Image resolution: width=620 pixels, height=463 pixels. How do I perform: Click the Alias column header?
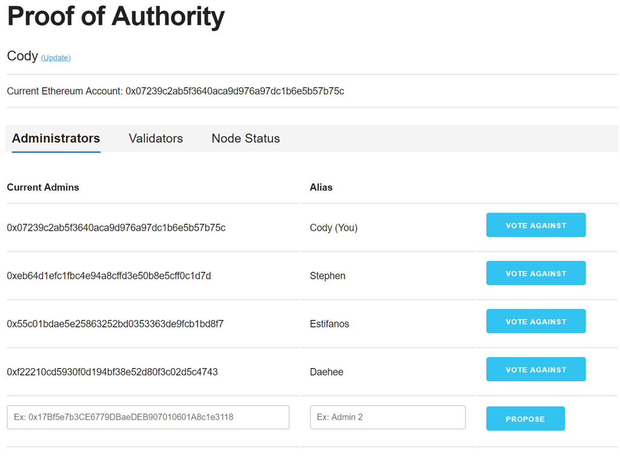(321, 188)
